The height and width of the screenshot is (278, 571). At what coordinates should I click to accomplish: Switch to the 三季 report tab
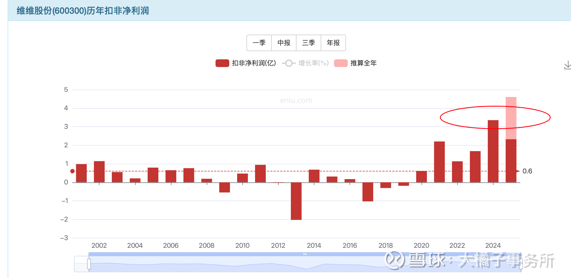pos(309,43)
